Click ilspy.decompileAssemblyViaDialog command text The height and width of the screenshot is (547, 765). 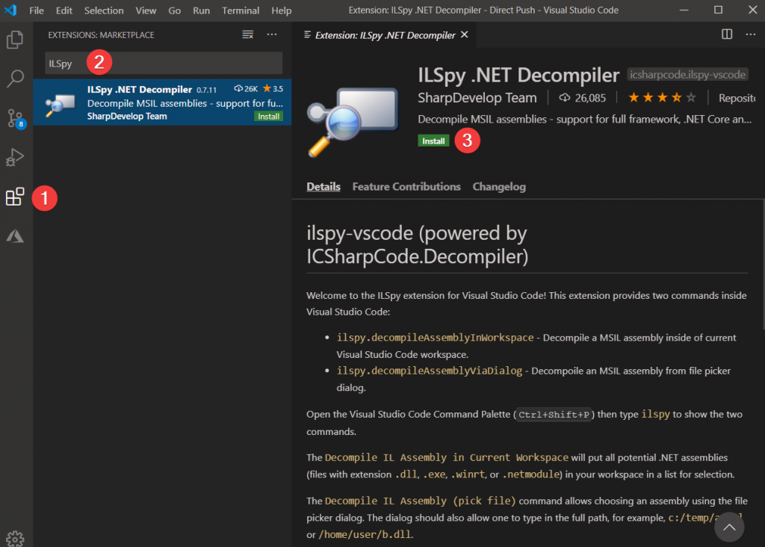click(x=430, y=371)
